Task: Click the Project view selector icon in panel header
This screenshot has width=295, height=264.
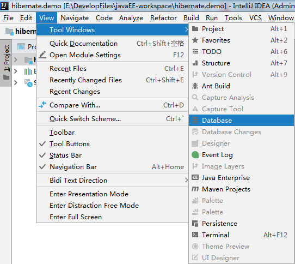Action: click(x=21, y=46)
